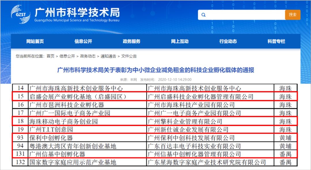This screenshot has width=311, height=170.
Task: Select cell 广州市海珠科技产业园有限公司
Action: click(210, 105)
